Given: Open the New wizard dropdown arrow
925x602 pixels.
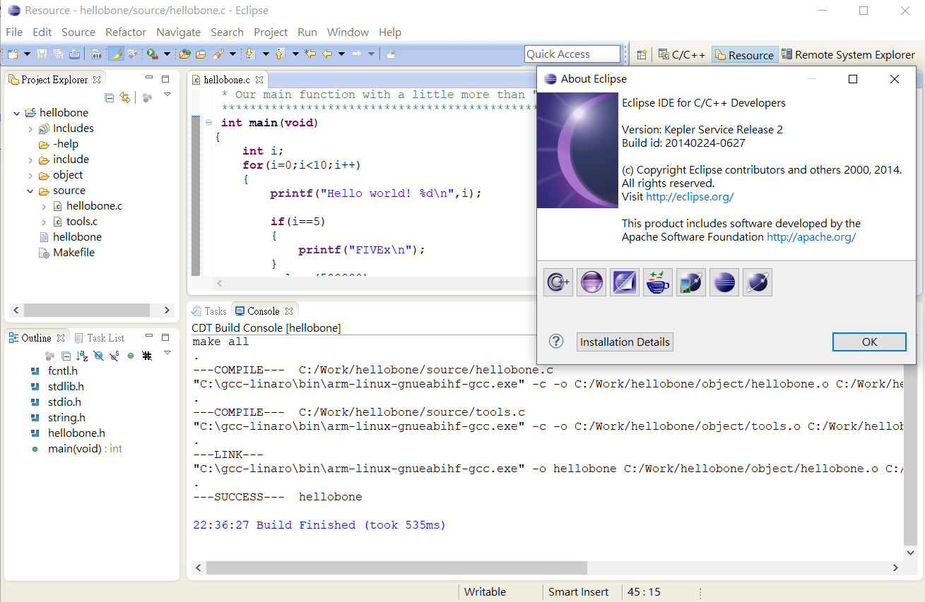Looking at the screenshot, I should click(27, 54).
